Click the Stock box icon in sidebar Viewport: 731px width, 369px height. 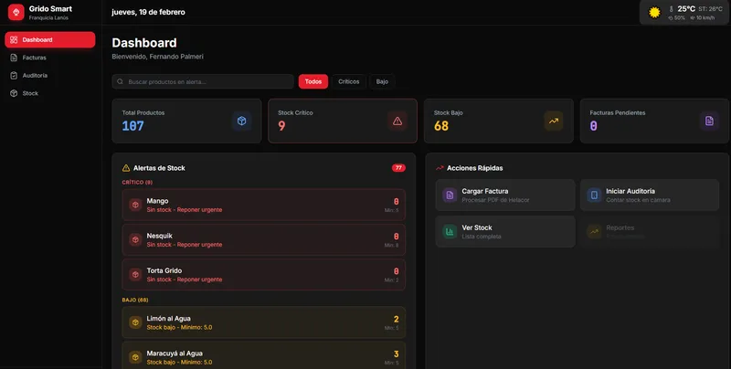(x=14, y=93)
